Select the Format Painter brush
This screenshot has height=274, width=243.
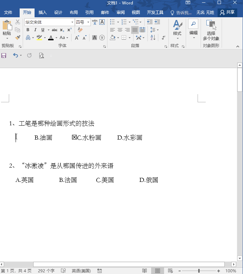18,37
